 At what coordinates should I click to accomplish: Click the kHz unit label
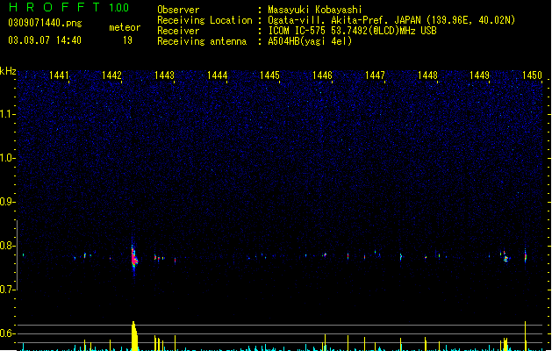coord(8,71)
